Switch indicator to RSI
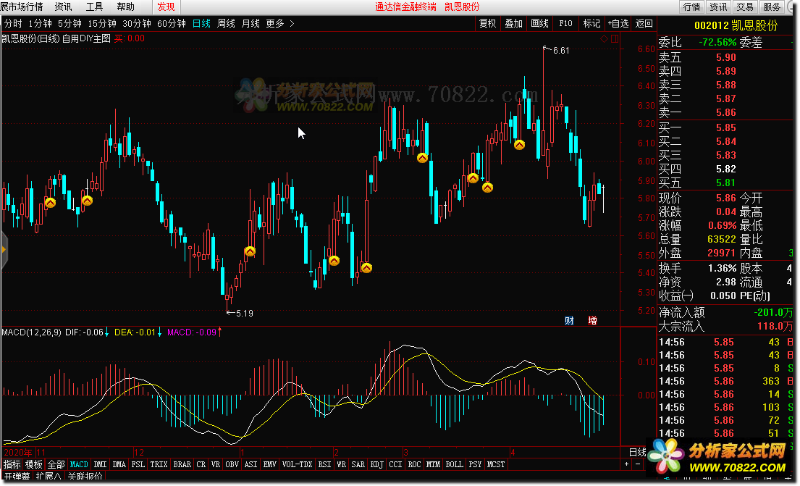The height and width of the screenshot is (486, 800). pyautogui.click(x=324, y=464)
